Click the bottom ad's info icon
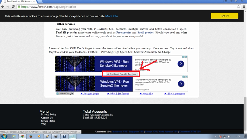Screen dimensions: 247x139 click(x=184, y=77)
